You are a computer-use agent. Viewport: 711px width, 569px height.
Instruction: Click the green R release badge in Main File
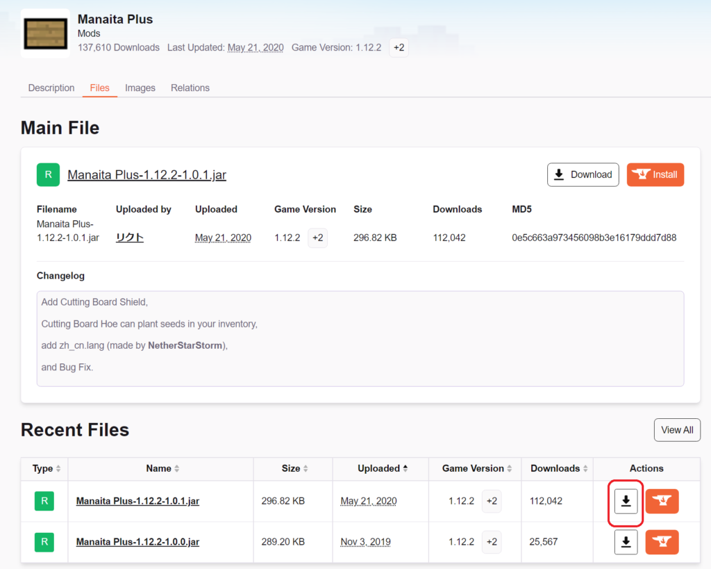pyautogui.click(x=48, y=175)
